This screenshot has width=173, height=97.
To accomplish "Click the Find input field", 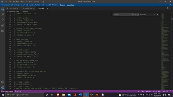I will [x=123, y=15].
